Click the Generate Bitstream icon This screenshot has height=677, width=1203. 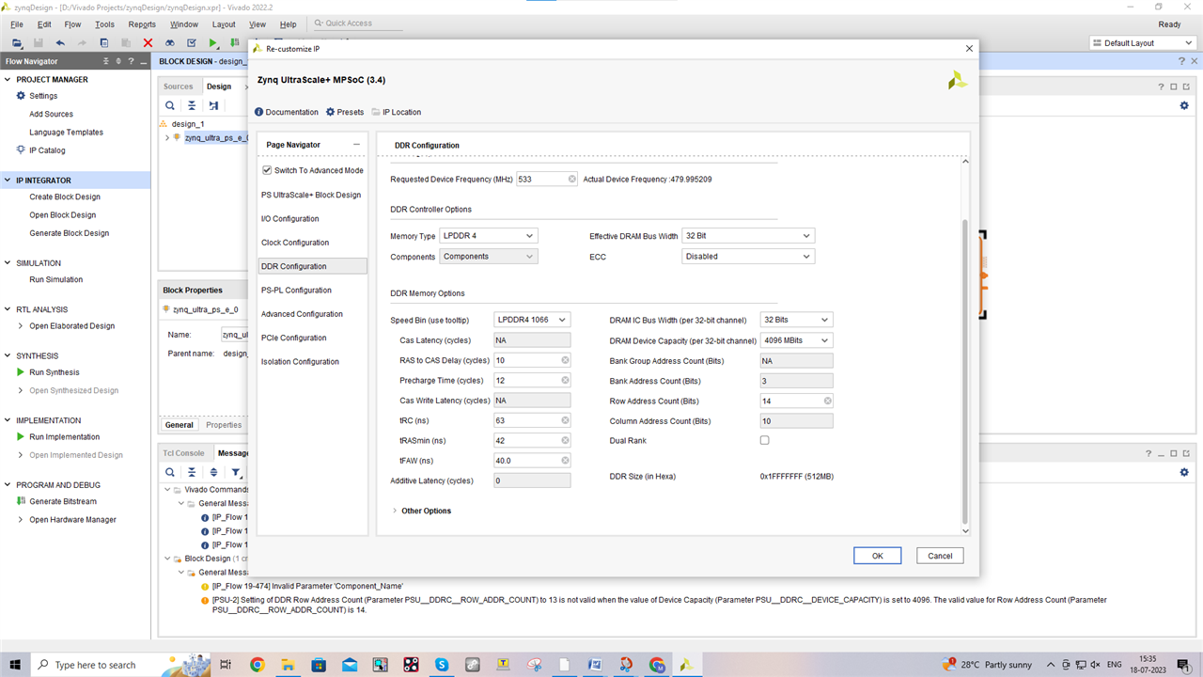(x=21, y=501)
